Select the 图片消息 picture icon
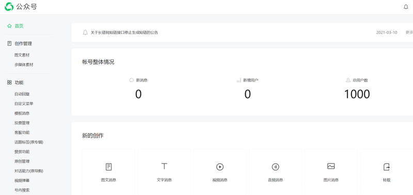 pos(331,166)
